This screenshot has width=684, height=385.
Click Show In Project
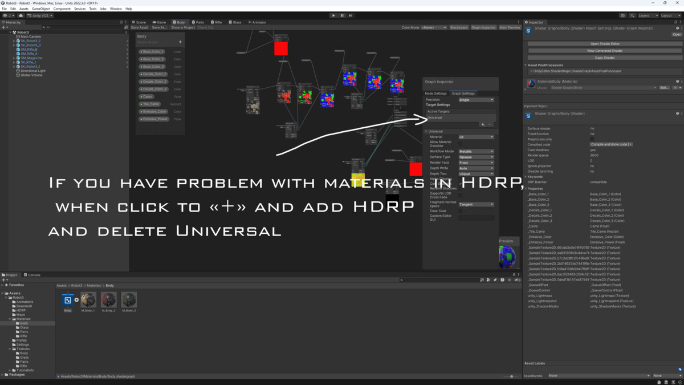183,27
